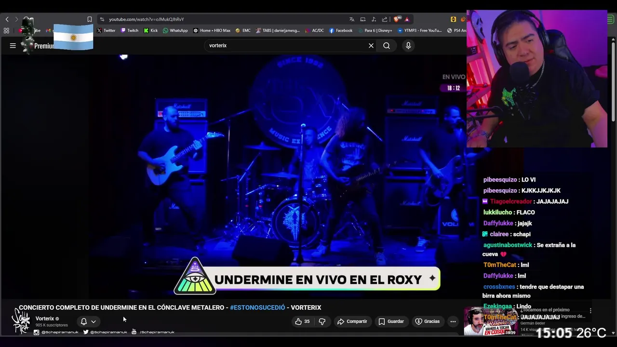The width and height of the screenshot is (617, 347).
Task: Click the share page icon in address bar
Action: coord(385,19)
